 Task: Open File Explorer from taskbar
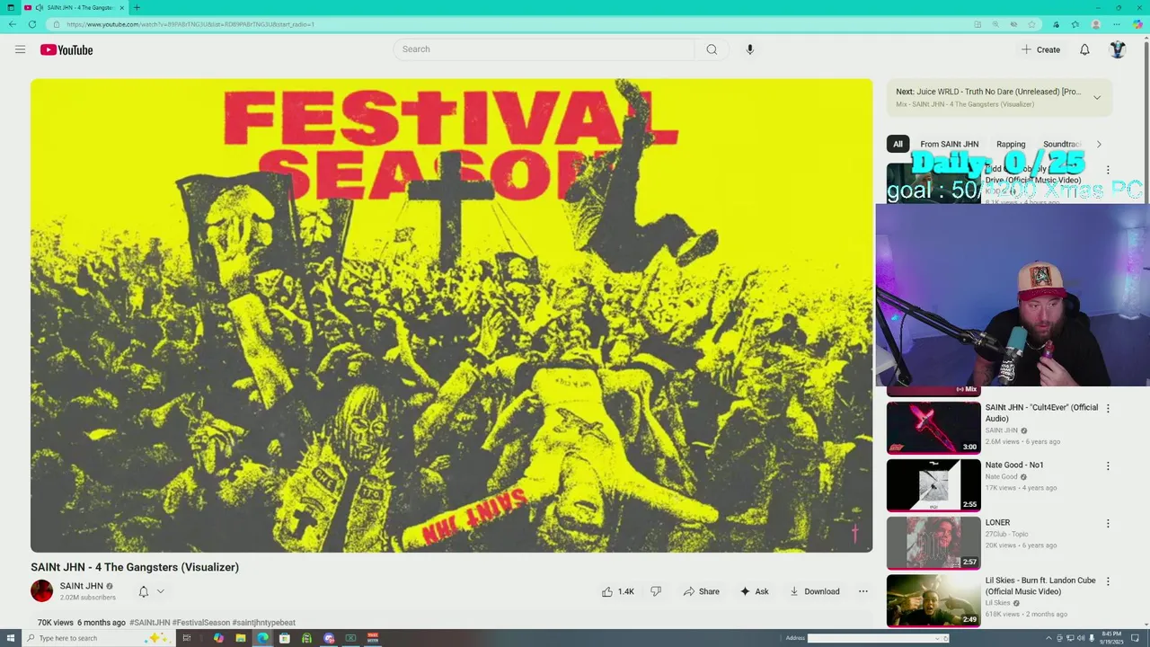coord(240,638)
